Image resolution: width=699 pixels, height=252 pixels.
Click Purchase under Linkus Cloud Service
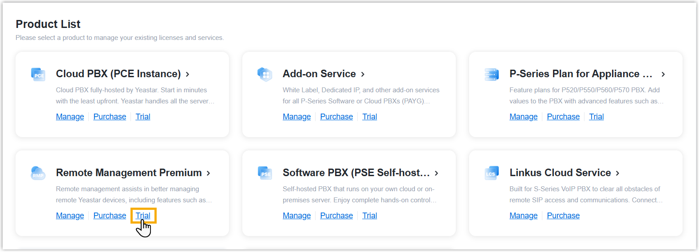click(563, 216)
